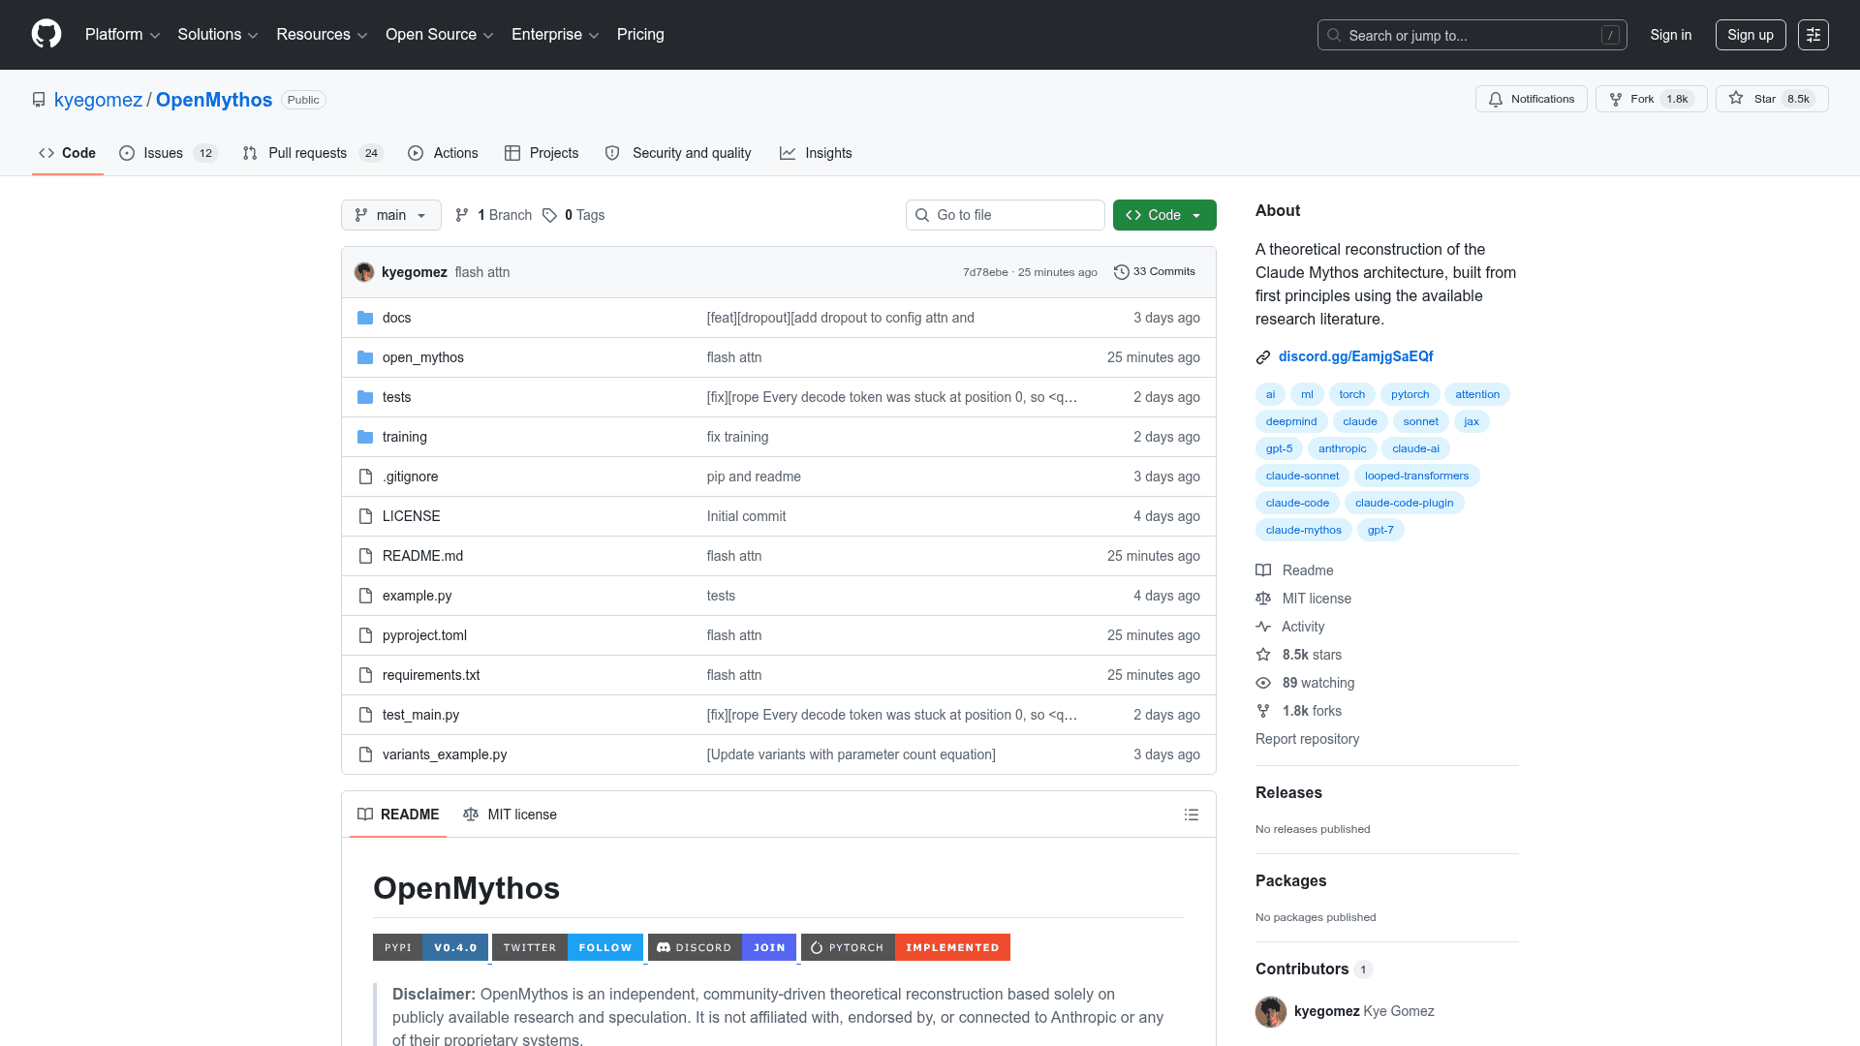This screenshot has width=1860, height=1046.
Task: Expand the green Code dropdown button
Action: pos(1164,215)
